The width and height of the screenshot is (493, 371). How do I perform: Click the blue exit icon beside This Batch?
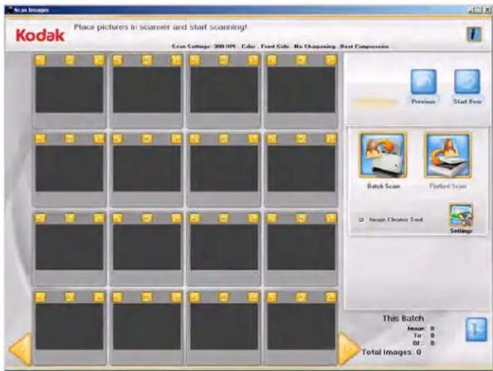coord(476,330)
